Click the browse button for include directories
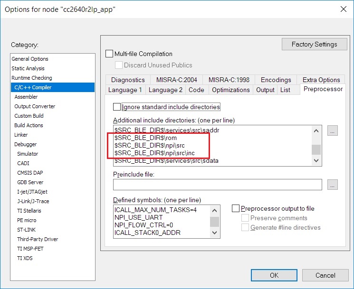This screenshot has height=289, width=354. [x=332, y=131]
